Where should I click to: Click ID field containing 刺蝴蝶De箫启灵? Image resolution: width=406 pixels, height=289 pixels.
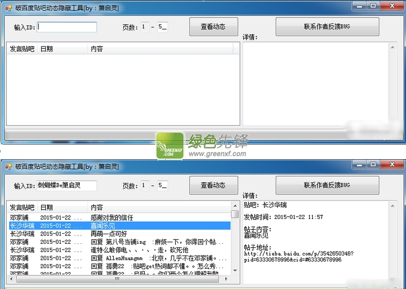click(67, 185)
